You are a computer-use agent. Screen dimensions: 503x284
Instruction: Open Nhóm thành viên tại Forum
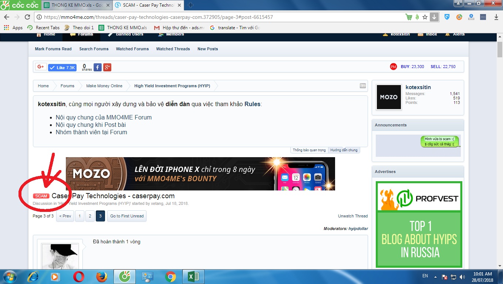91,132
